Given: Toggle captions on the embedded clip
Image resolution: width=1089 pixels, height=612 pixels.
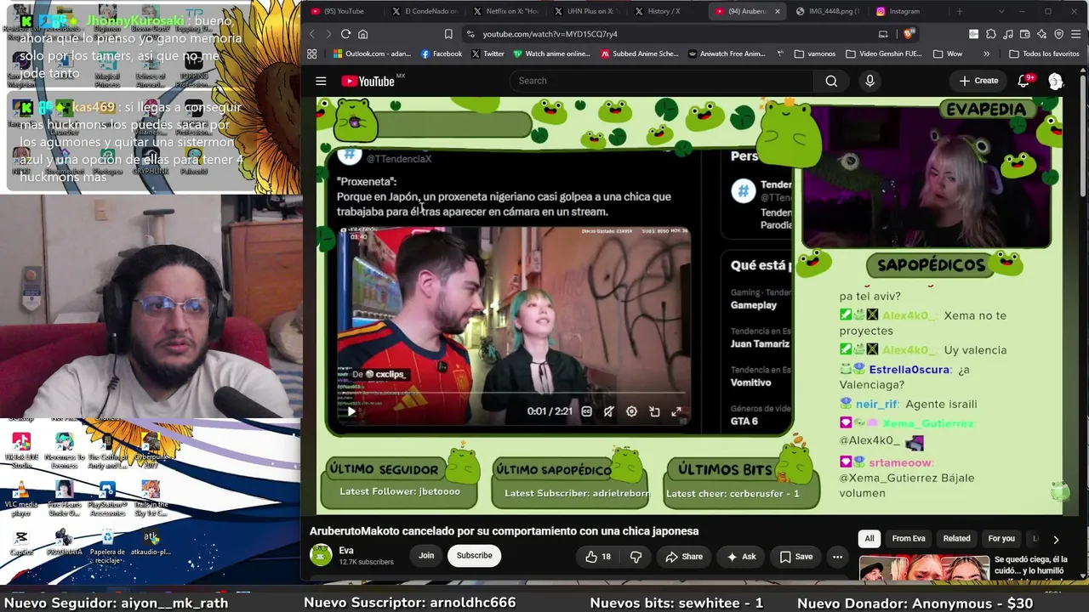Looking at the screenshot, I should (586, 411).
